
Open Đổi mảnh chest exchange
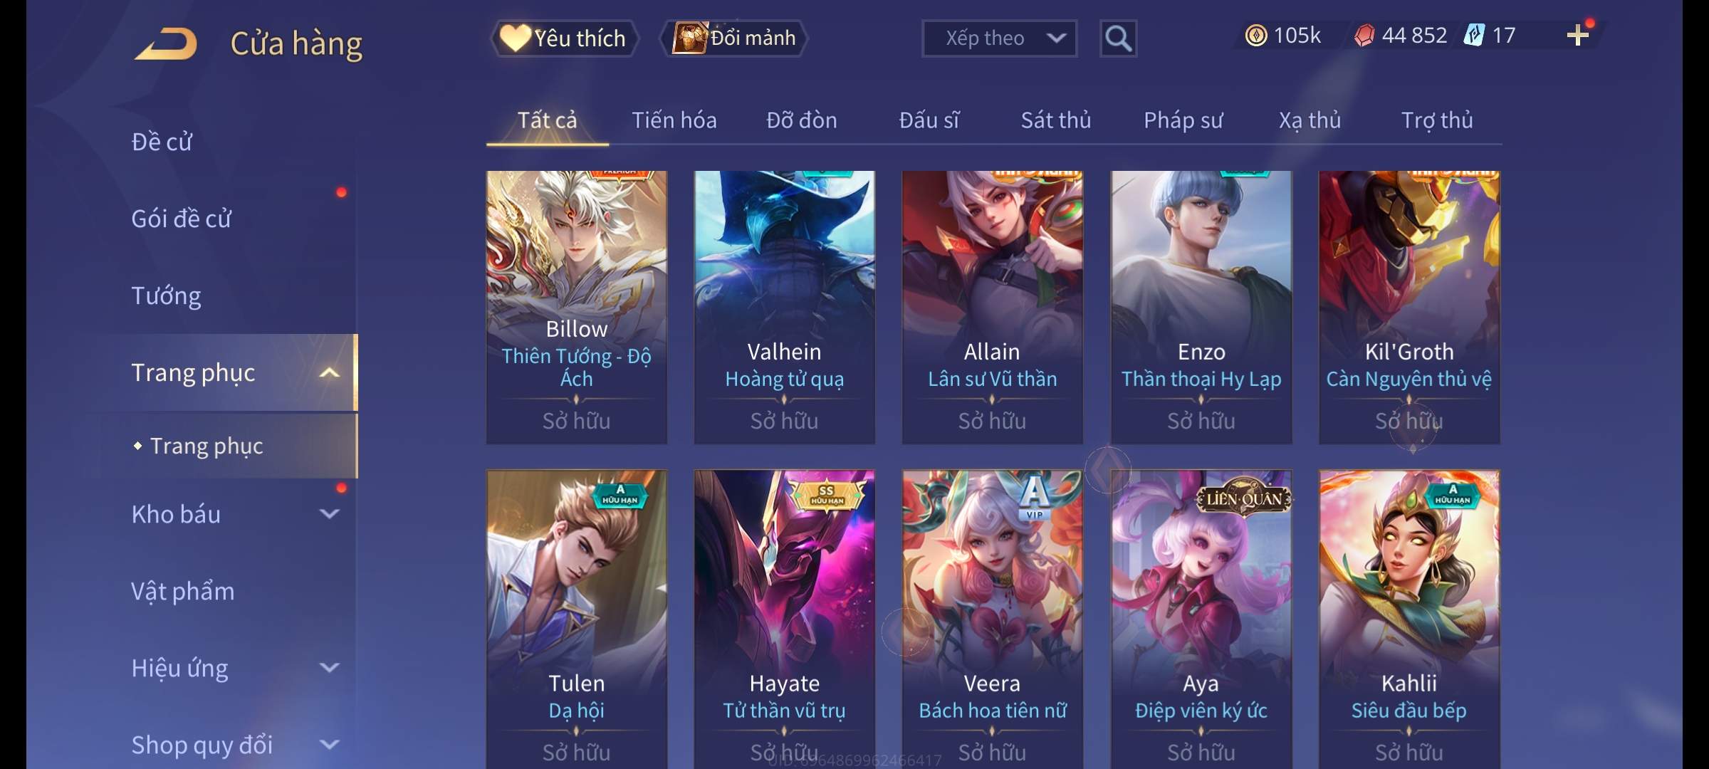click(734, 38)
